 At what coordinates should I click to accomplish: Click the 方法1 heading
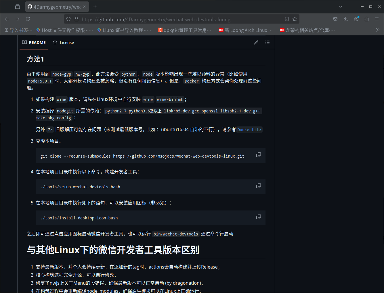tap(35, 59)
